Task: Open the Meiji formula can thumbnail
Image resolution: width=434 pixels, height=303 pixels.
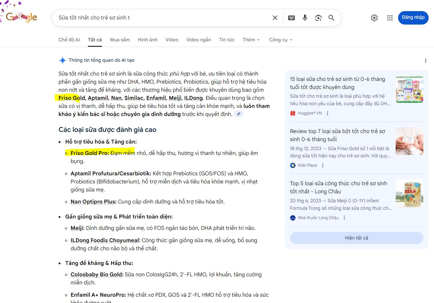Action: 409,193
